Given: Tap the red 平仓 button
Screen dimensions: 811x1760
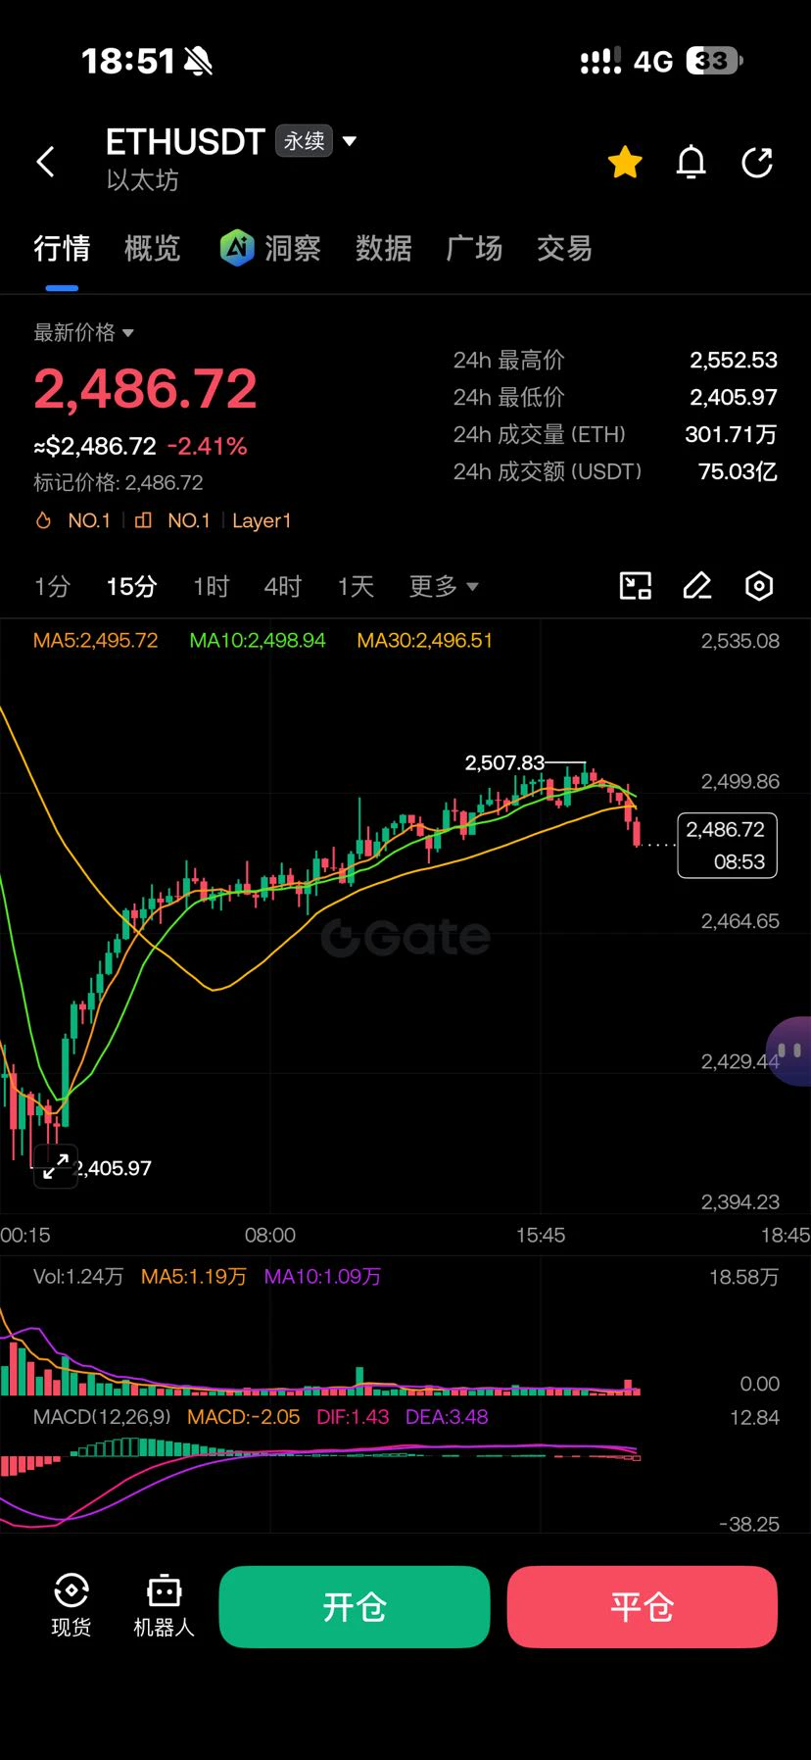Looking at the screenshot, I should pos(643,1606).
